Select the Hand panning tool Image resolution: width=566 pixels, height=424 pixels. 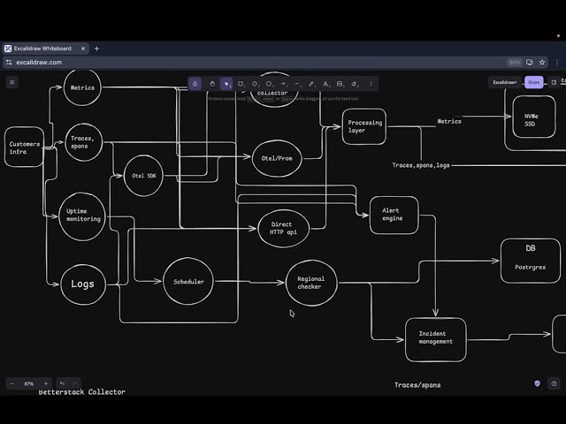click(212, 84)
